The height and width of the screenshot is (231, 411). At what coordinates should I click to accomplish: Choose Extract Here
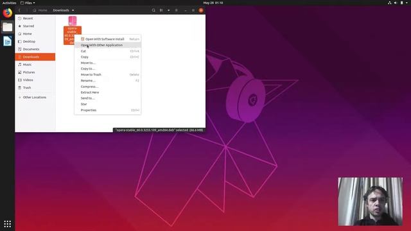(x=108, y=92)
